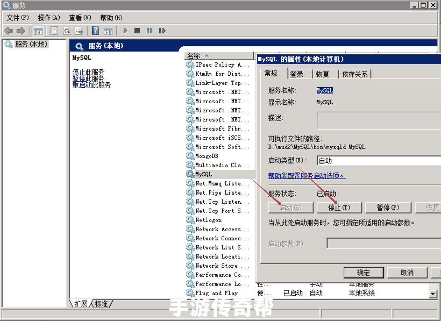The height and width of the screenshot is (321, 441).
Task: Click the Refresh toolbar icon
Action: 67,31
